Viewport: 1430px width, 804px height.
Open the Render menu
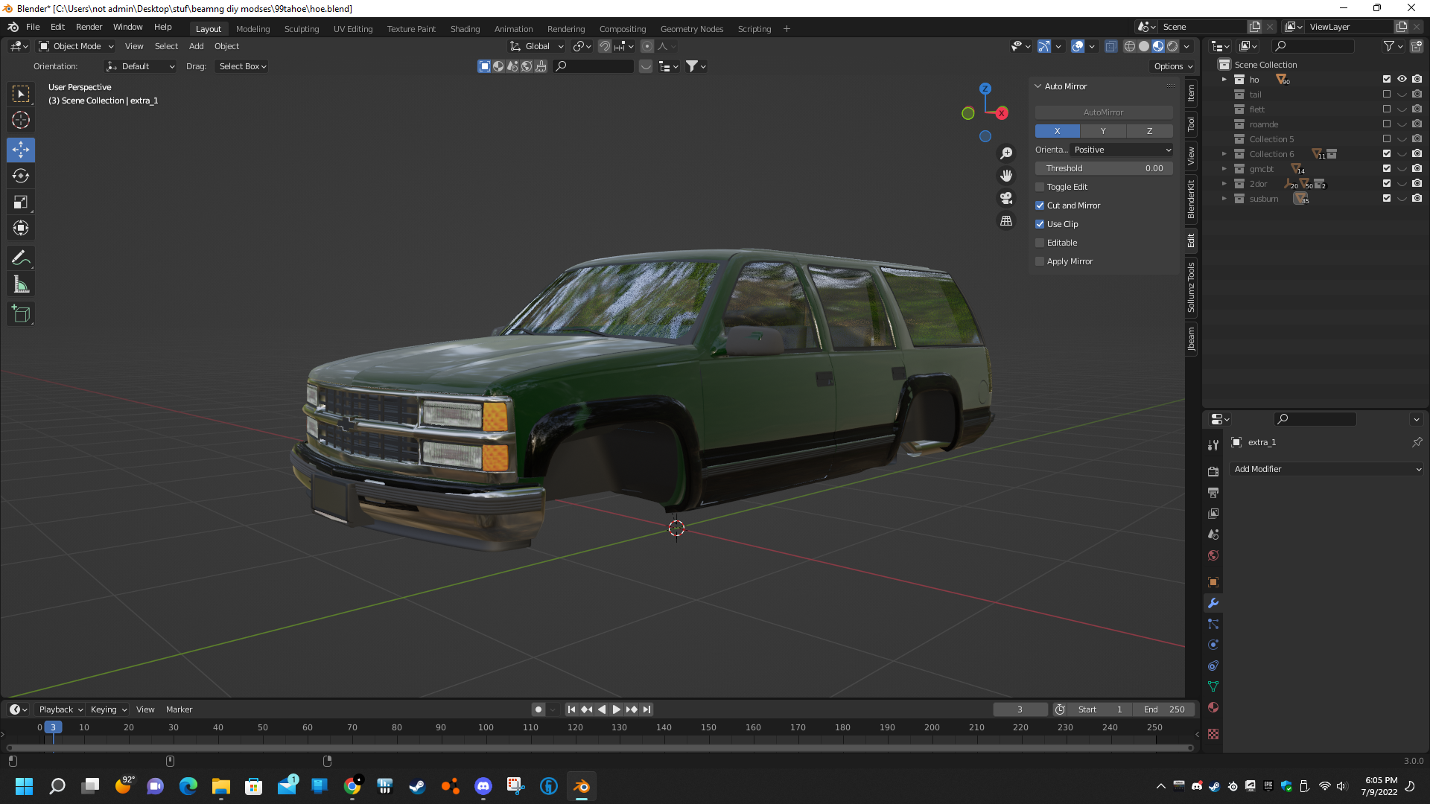click(x=89, y=27)
